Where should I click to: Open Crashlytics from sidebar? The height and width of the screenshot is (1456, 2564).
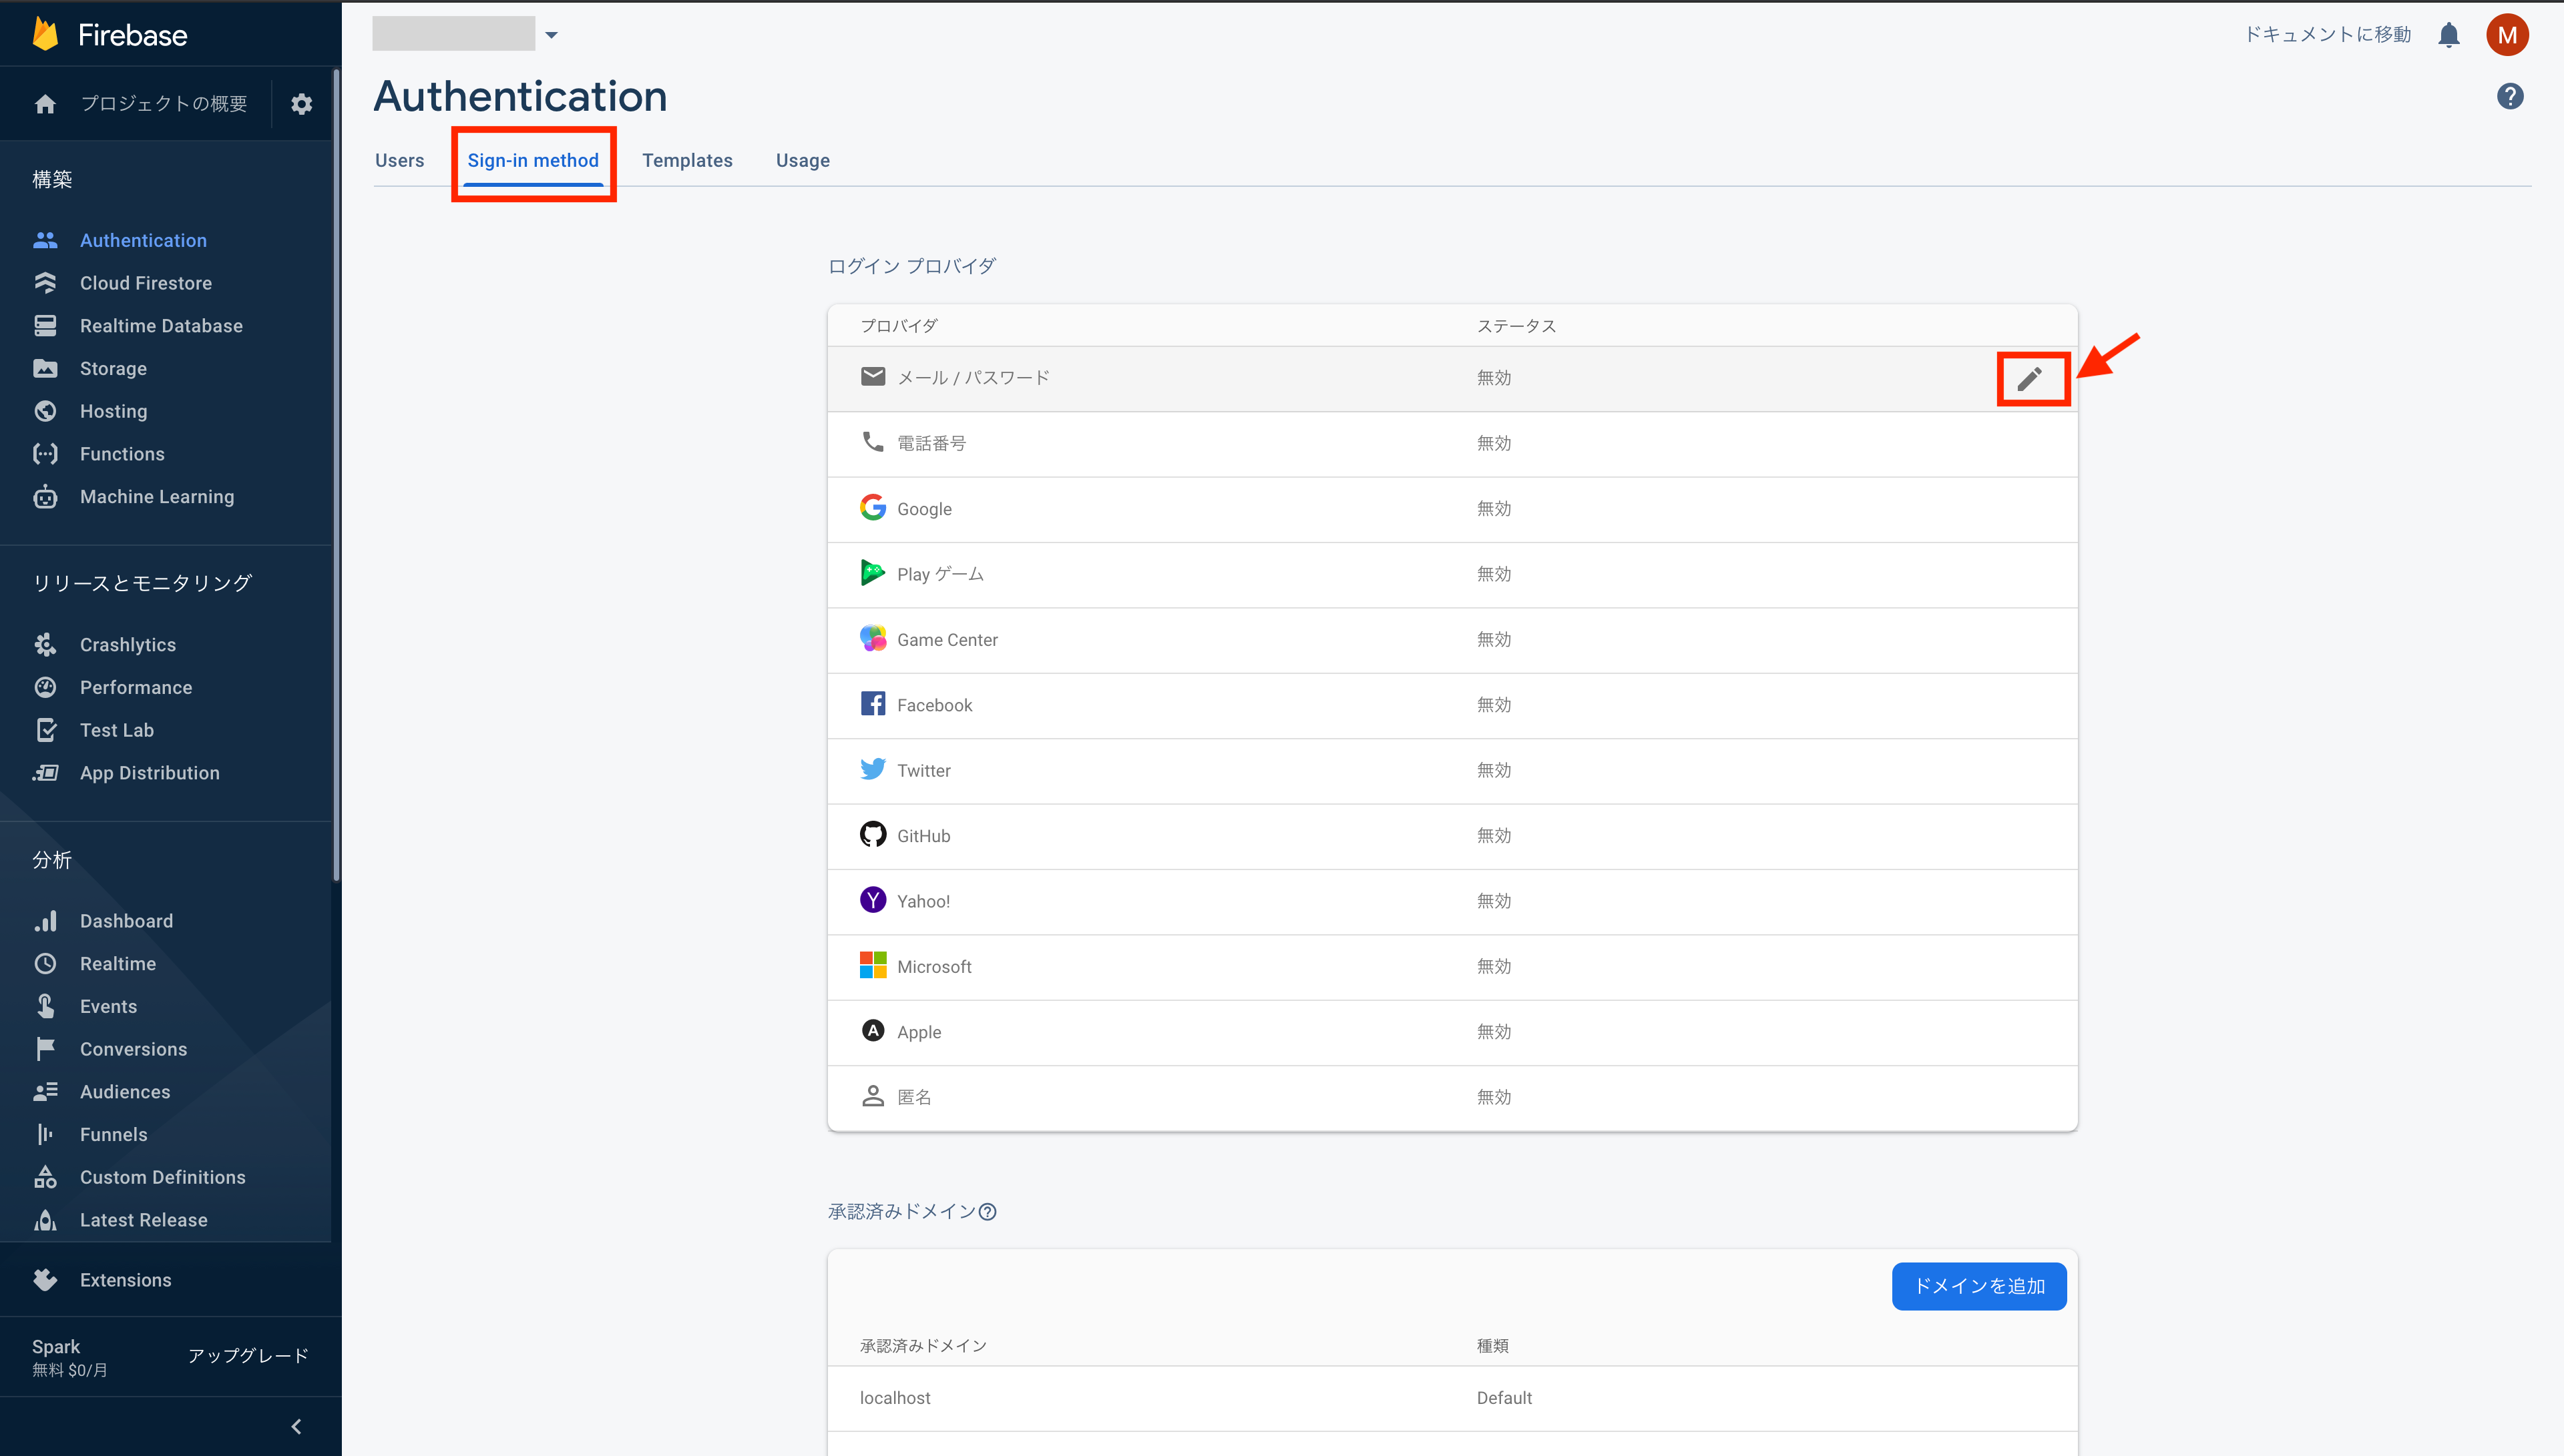pos(128,645)
